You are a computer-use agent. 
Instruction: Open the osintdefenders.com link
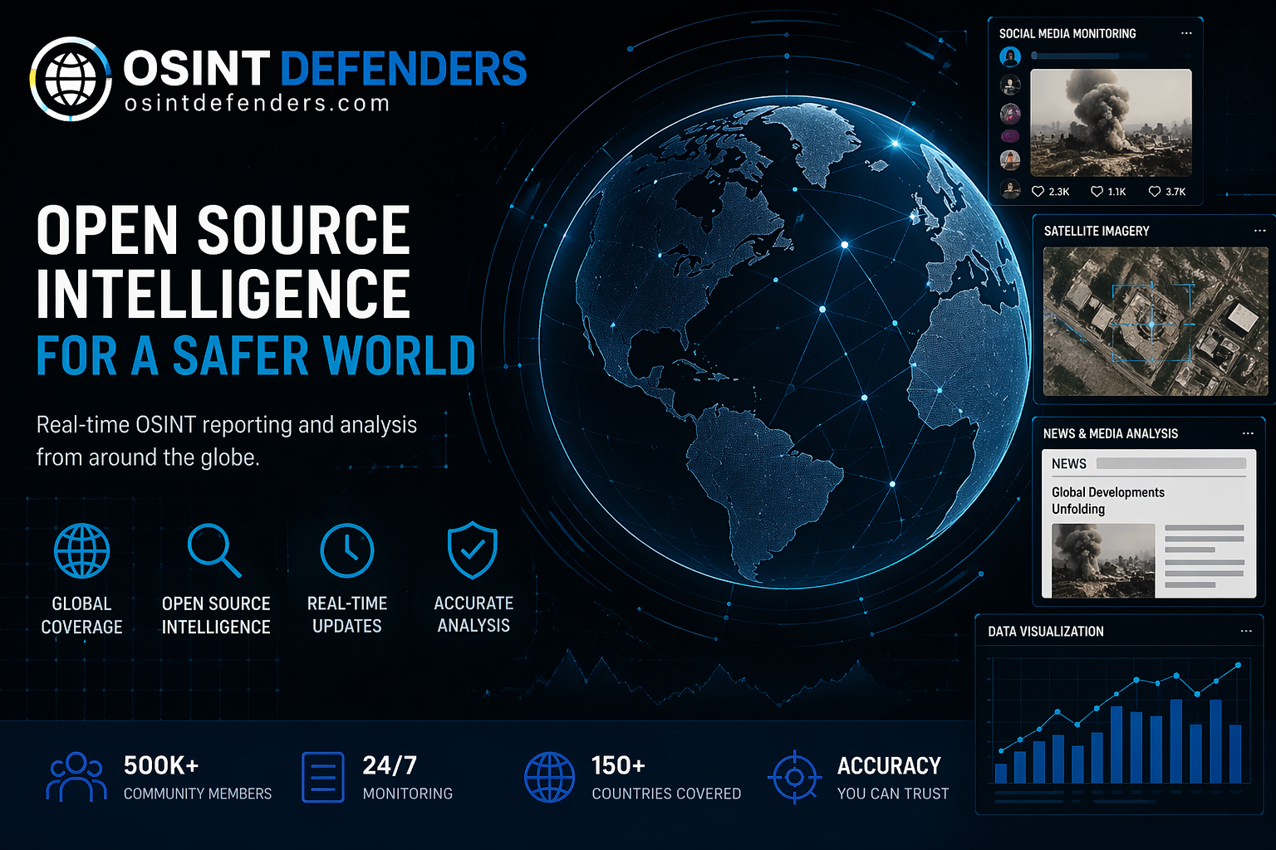pos(255,103)
